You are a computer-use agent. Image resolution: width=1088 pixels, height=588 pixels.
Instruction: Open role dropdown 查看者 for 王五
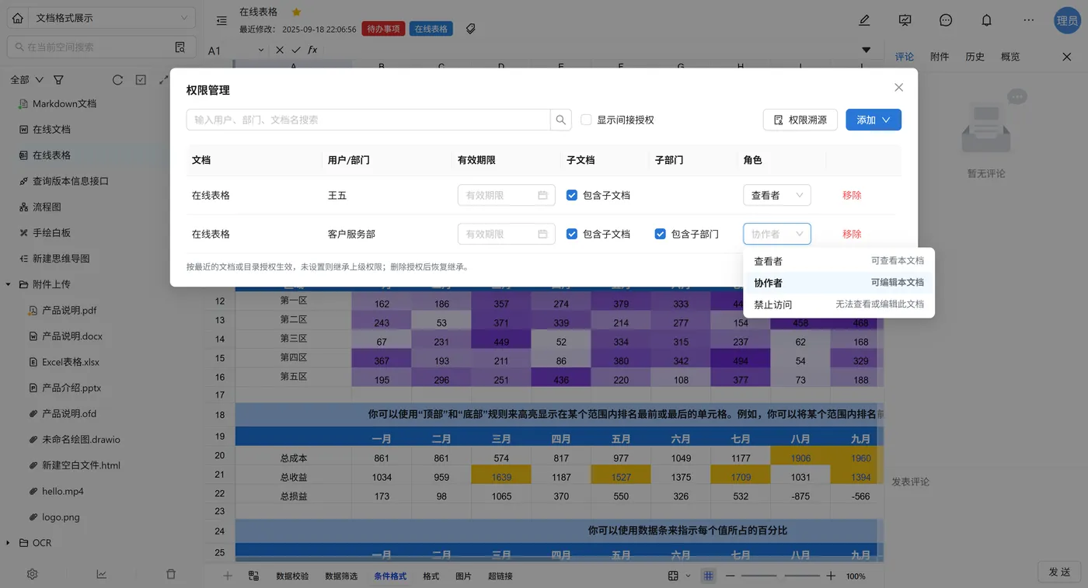tap(777, 195)
